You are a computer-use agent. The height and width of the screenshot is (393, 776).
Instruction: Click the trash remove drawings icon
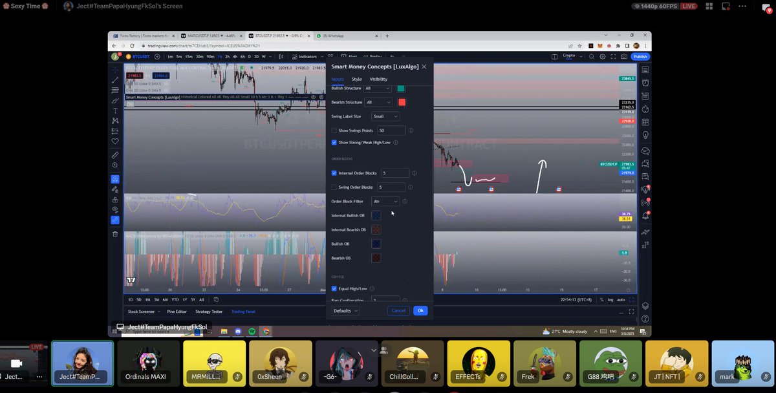pyautogui.click(x=115, y=234)
